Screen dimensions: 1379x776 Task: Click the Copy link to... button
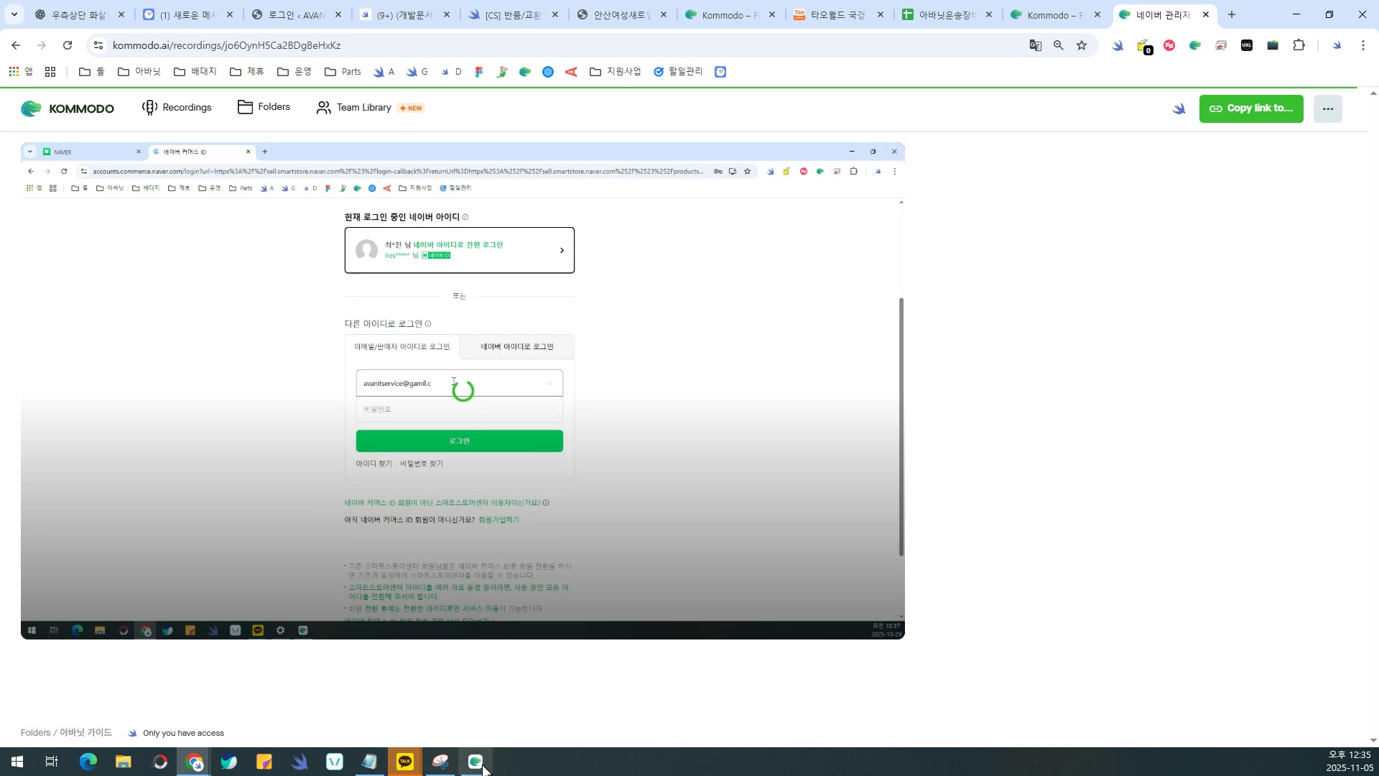click(1251, 108)
